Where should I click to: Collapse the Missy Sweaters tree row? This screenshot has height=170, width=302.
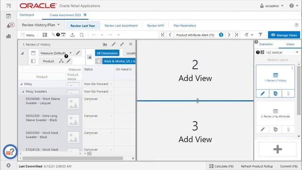click(x=23, y=92)
